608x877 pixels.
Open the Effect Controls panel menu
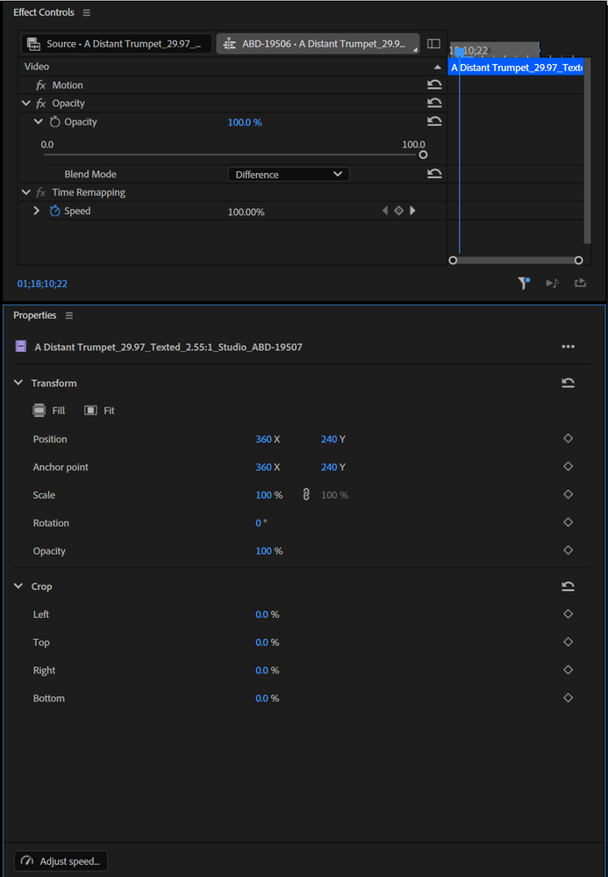pyautogui.click(x=87, y=12)
